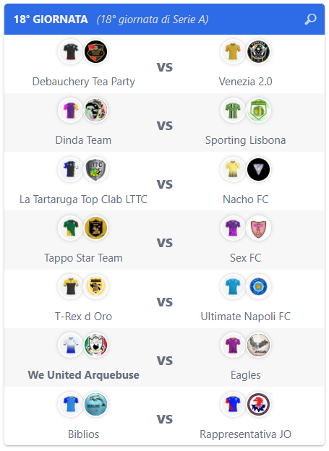
Task: Click Venezia 2.0 team crest logo
Action: pos(258,52)
